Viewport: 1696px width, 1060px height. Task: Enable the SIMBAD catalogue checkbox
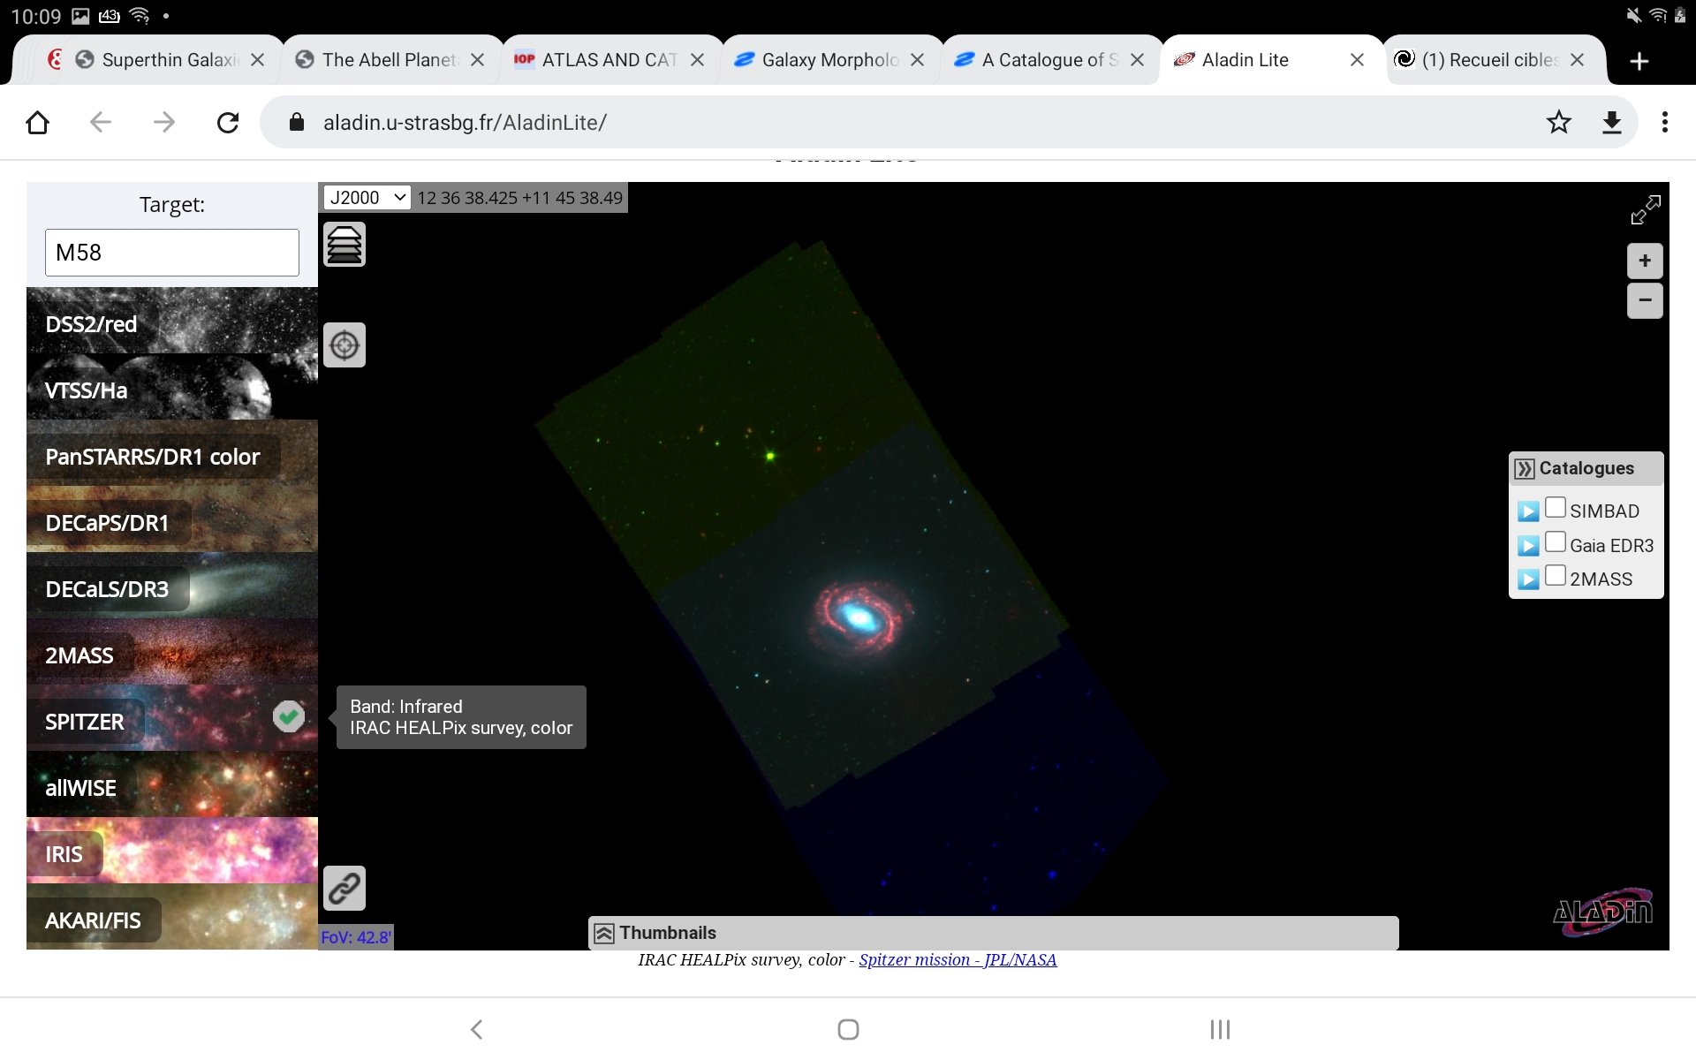click(x=1556, y=507)
